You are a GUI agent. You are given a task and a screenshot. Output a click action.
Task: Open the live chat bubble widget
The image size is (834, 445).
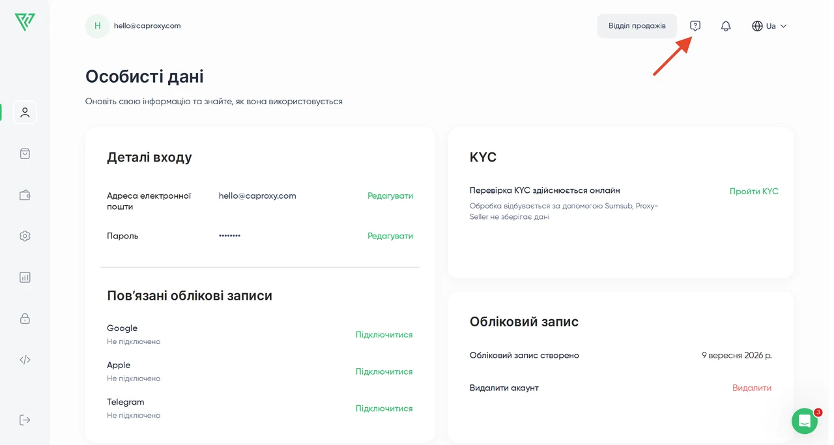(805, 421)
